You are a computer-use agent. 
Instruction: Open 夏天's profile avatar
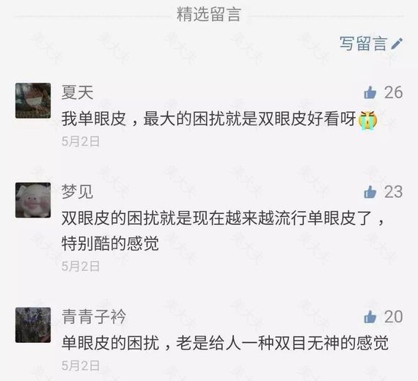(33, 100)
